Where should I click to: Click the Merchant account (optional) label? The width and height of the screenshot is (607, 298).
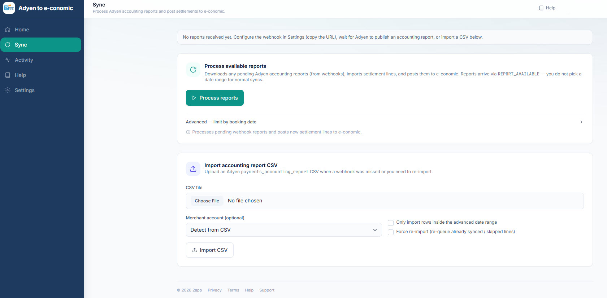215,218
